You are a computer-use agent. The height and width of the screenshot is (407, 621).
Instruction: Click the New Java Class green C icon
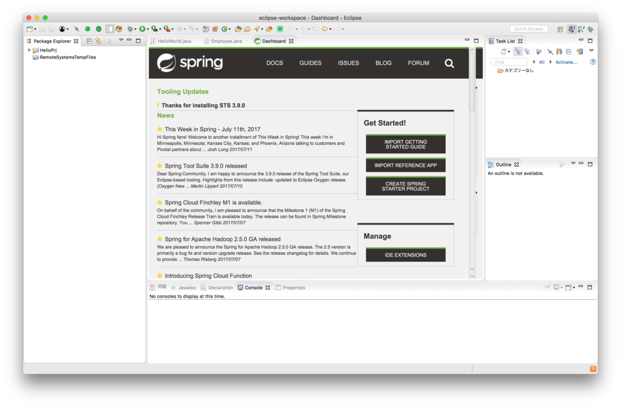pos(224,29)
